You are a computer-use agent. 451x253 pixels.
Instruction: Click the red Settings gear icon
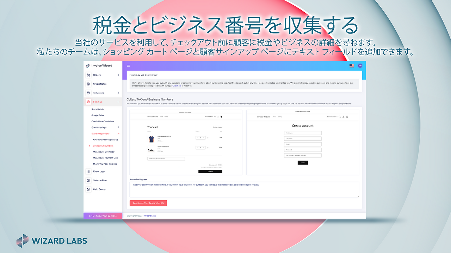click(88, 102)
